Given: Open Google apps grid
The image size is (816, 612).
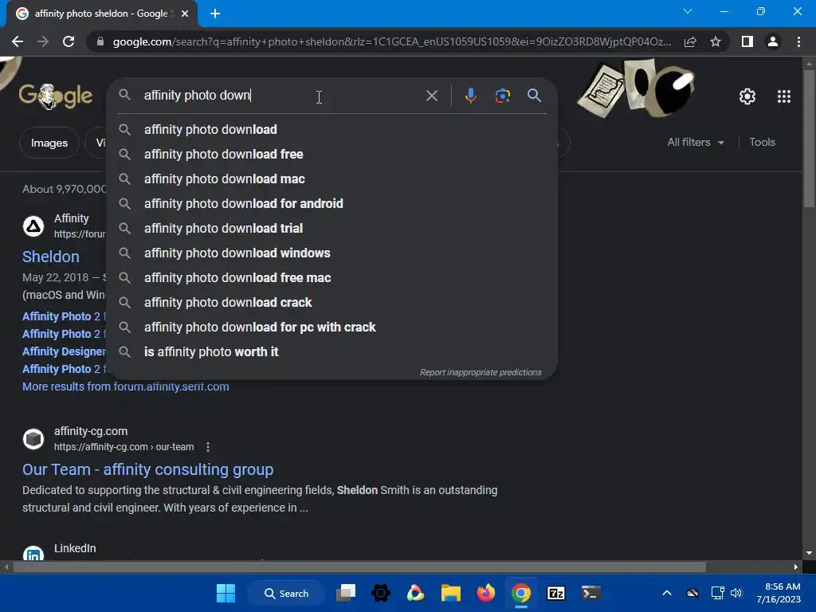Looking at the screenshot, I should [784, 96].
